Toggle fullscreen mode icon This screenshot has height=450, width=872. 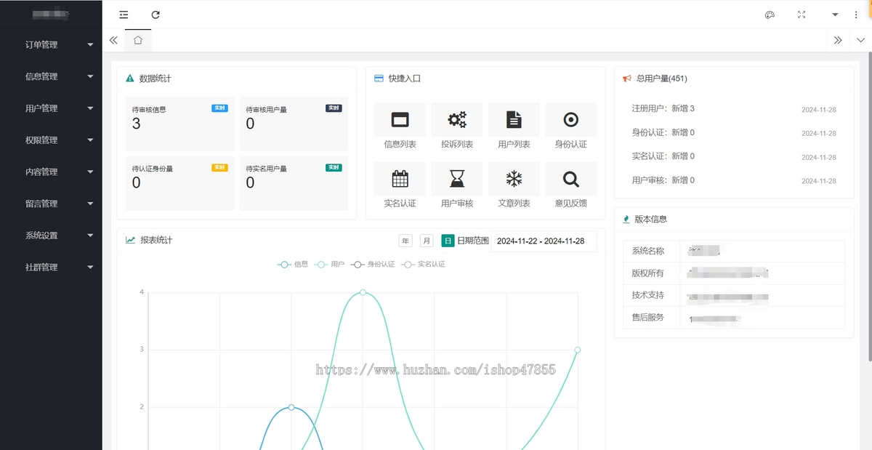tap(802, 15)
